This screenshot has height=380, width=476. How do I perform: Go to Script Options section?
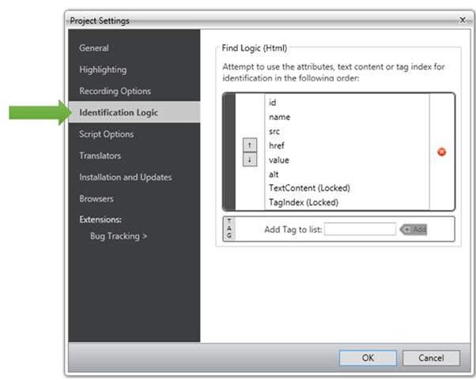coord(106,134)
